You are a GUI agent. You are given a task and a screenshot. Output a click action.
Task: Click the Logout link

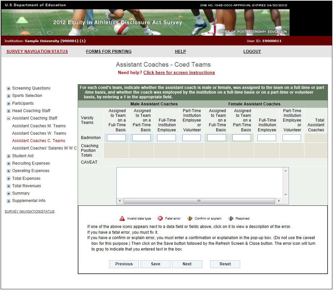[252, 52]
